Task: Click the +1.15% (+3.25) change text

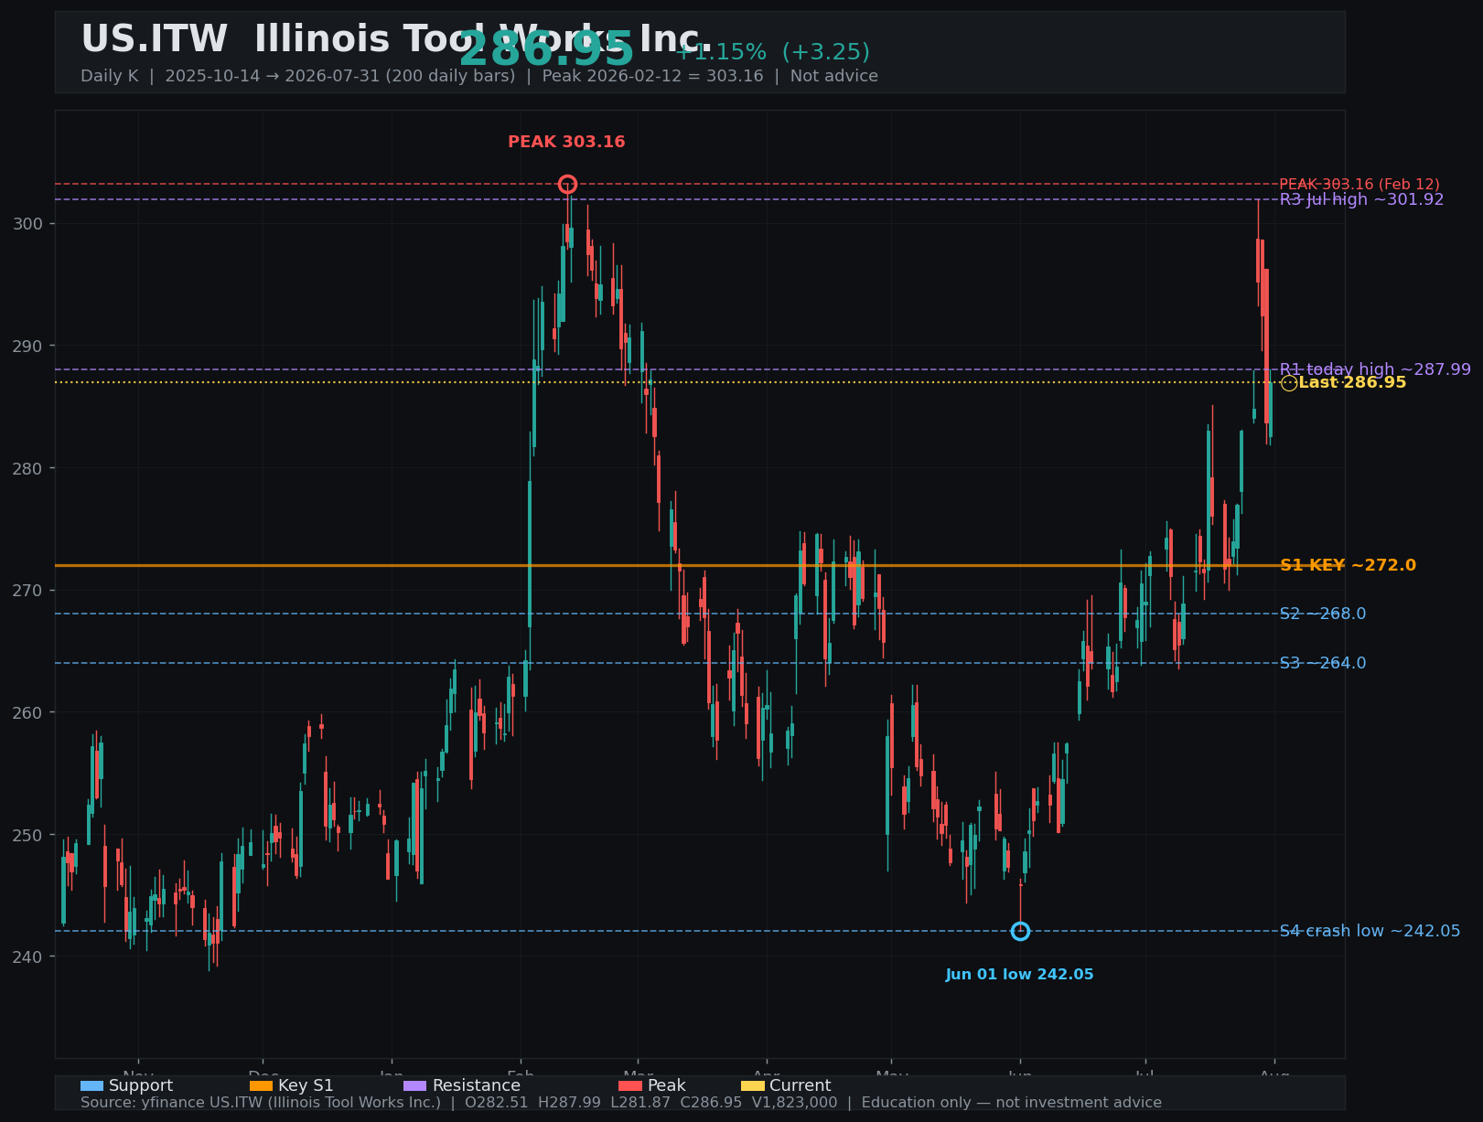Action: (772, 52)
